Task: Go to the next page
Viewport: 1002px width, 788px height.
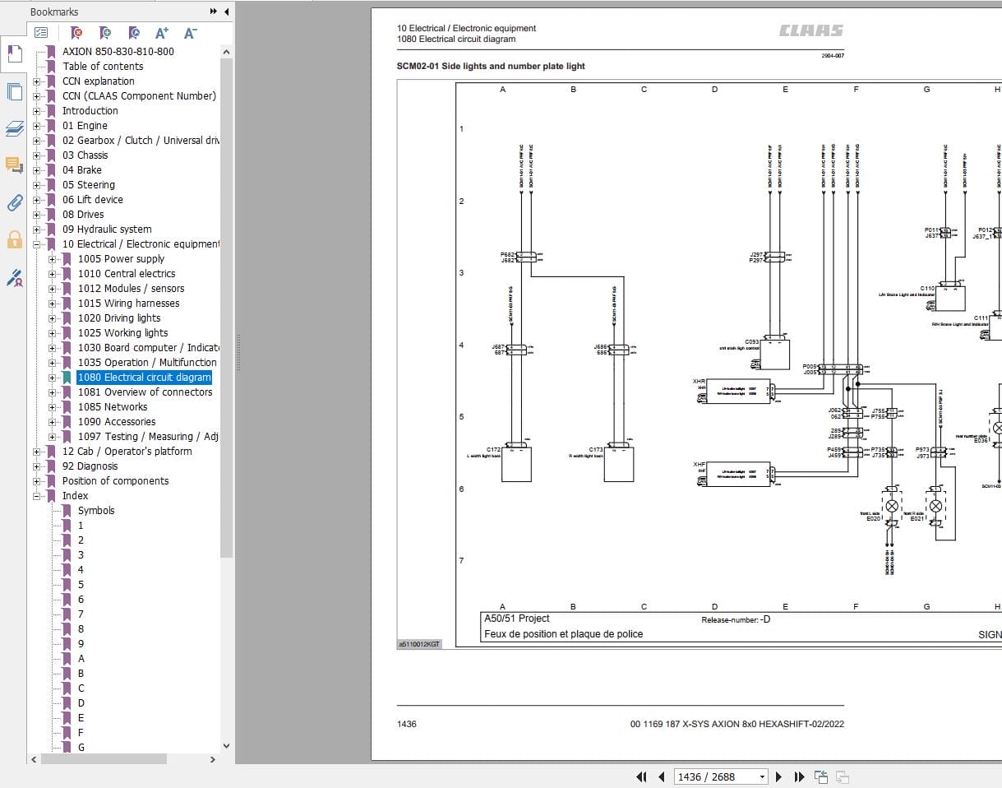Action: pyautogui.click(x=780, y=776)
